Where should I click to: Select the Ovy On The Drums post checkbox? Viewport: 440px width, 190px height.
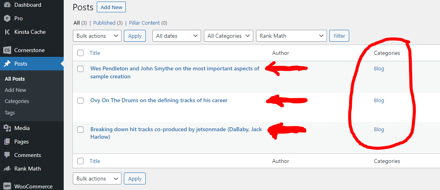pos(80,101)
